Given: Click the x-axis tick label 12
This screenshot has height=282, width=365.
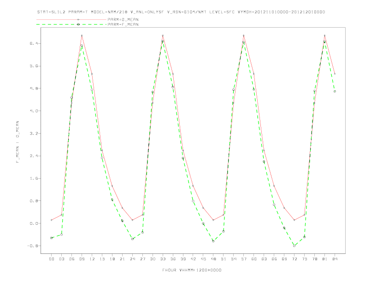Looking at the screenshot, I should pyautogui.click(x=92, y=259).
